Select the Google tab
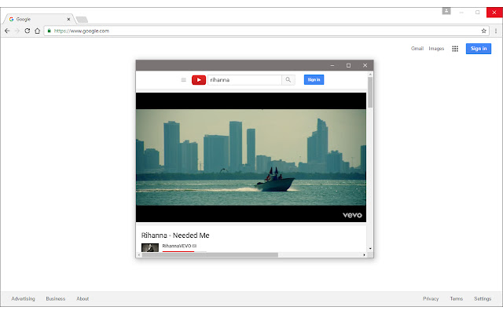 click(x=39, y=19)
